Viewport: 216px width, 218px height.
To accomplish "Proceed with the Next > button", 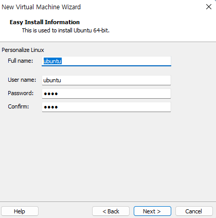I will (152, 211).
